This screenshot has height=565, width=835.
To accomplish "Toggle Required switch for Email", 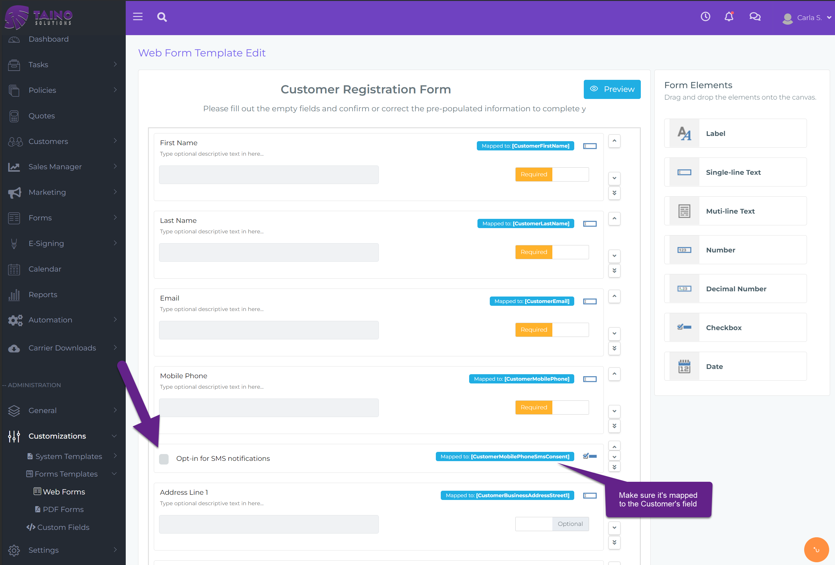I will pos(552,330).
